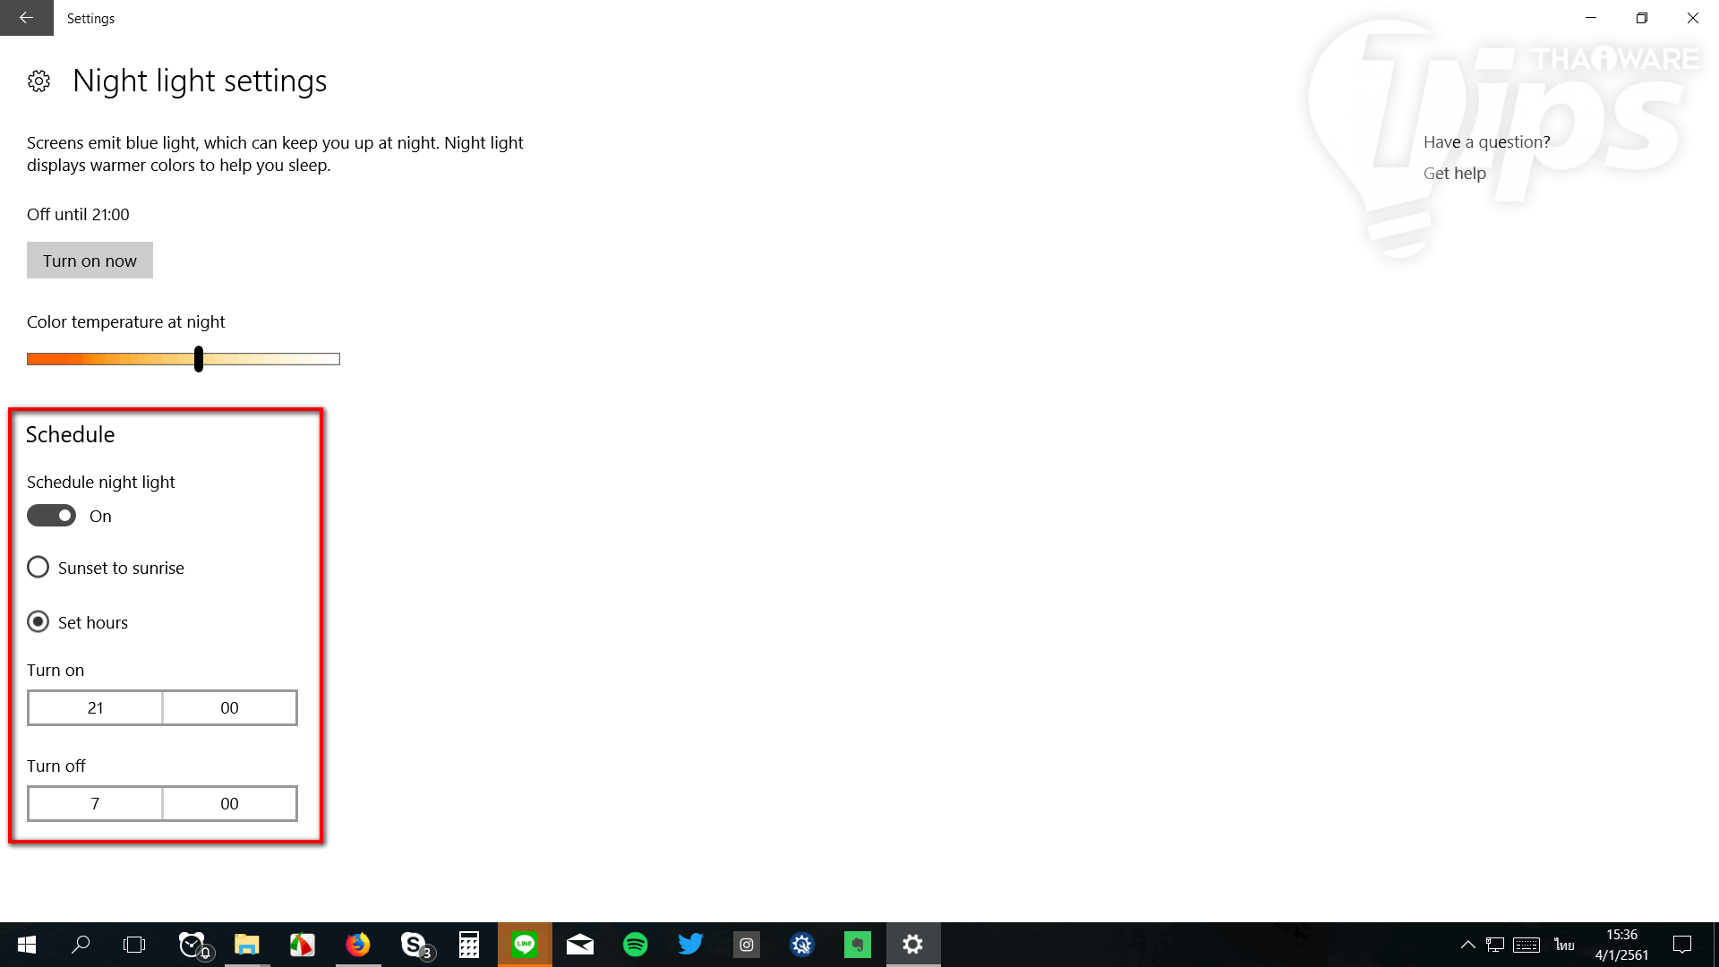1719x967 pixels.
Task: Open Turn off minutes picker
Action: tap(229, 804)
